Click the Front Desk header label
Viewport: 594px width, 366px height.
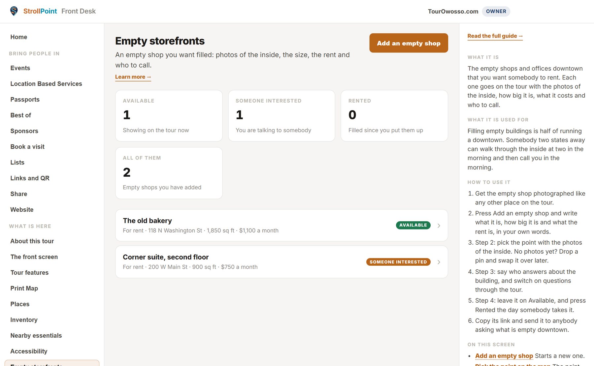coord(79,11)
